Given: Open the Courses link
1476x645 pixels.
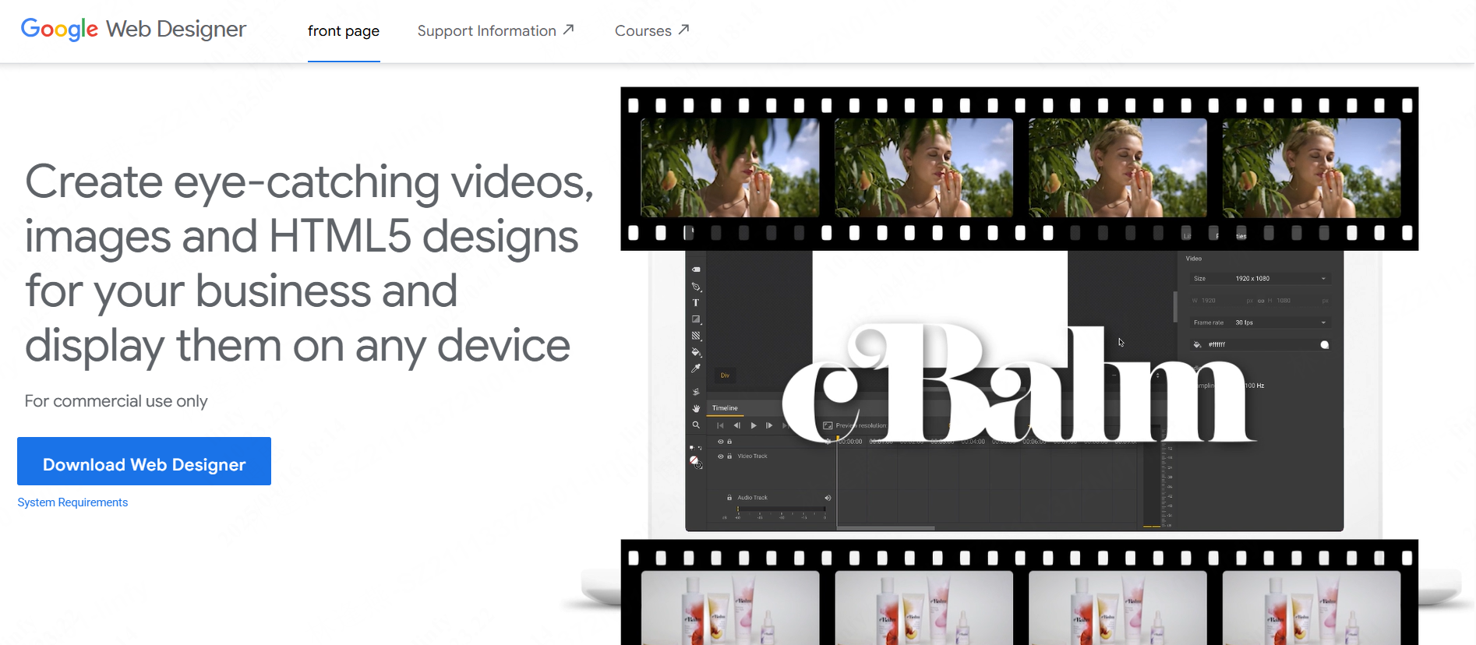Looking at the screenshot, I should [x=651, y=31].
